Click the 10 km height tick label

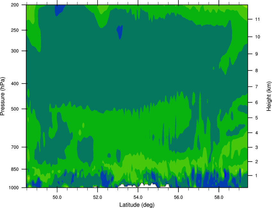[257, 37]
